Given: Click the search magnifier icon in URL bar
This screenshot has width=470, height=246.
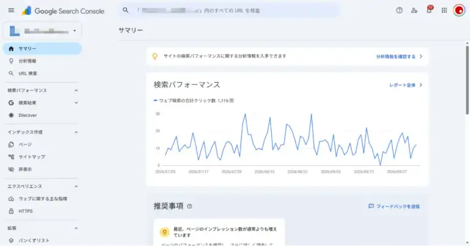Looking at the screenshot, I should pos(125,10).
